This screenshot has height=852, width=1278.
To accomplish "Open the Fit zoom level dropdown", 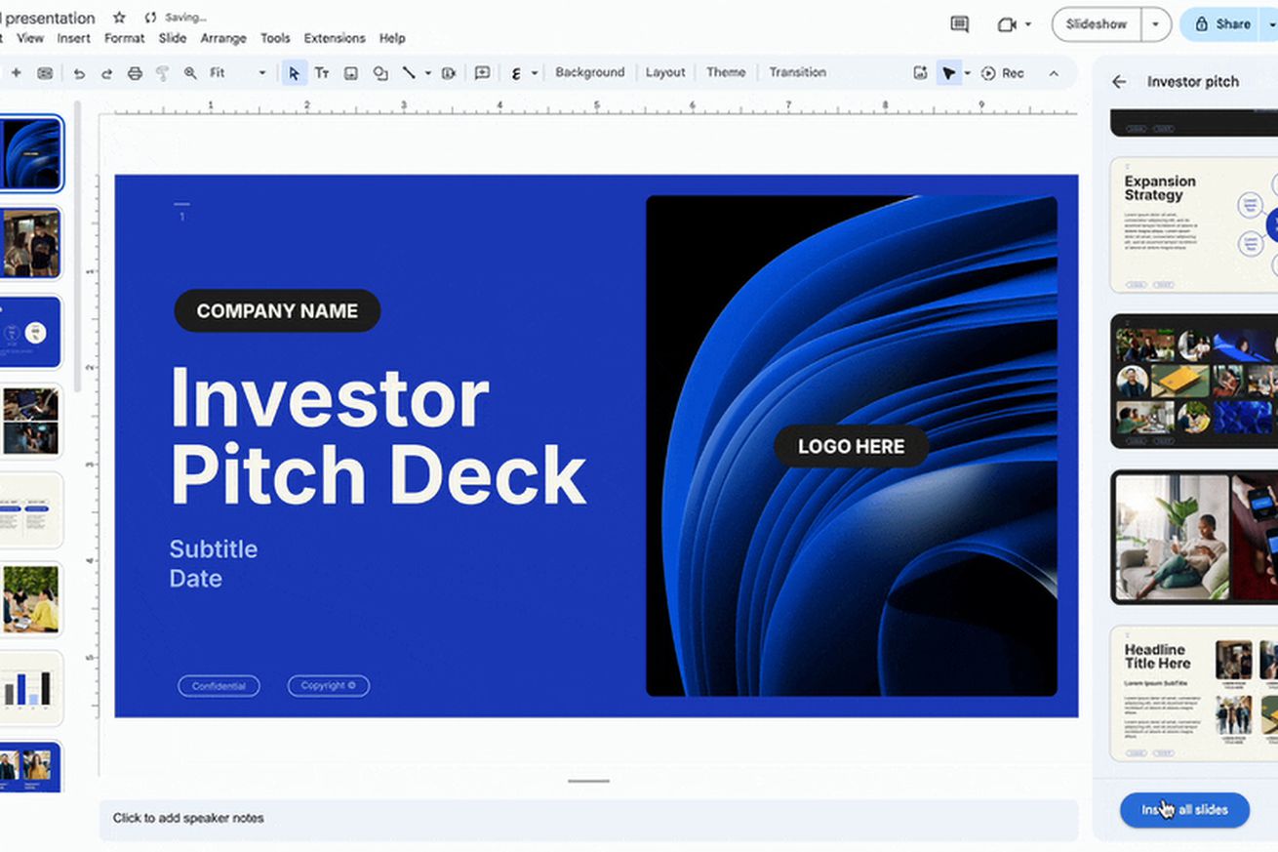I will (x=237, y=73).
